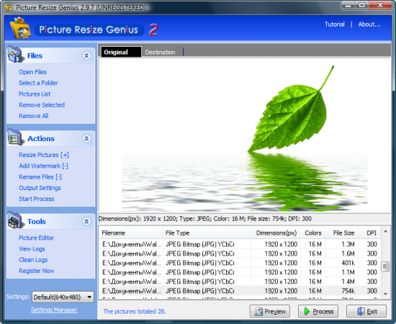Select the file row sized 1.3M

(240, 244)
